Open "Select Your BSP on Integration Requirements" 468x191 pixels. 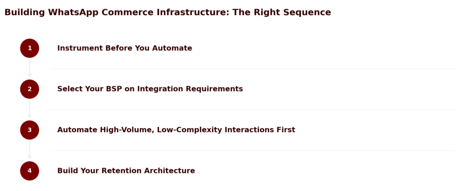pyautogui.click(x=150, y=89)
